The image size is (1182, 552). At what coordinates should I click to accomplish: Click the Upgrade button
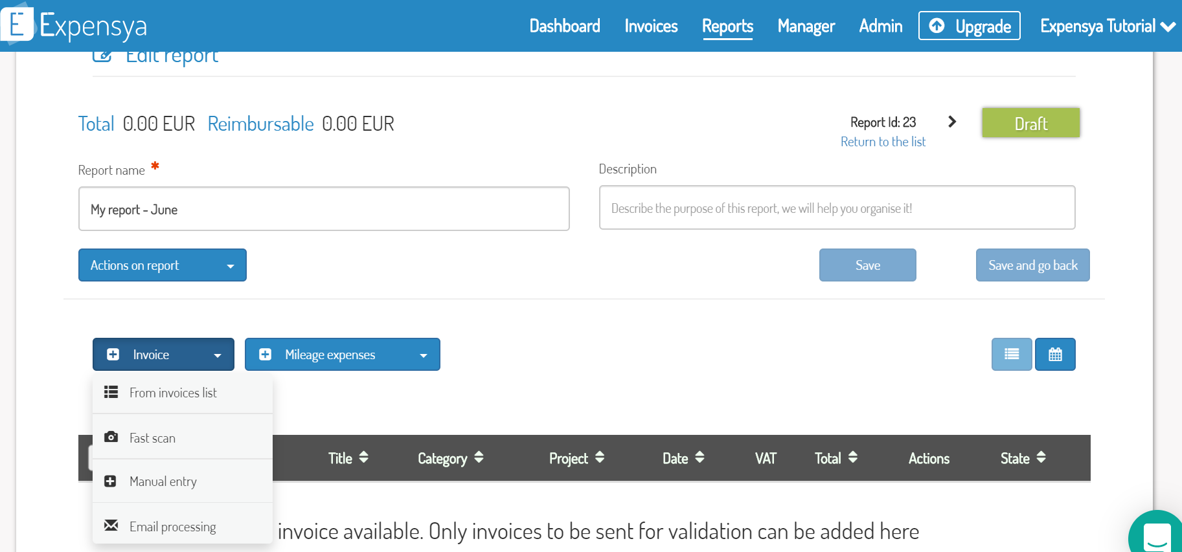point(970,26)
